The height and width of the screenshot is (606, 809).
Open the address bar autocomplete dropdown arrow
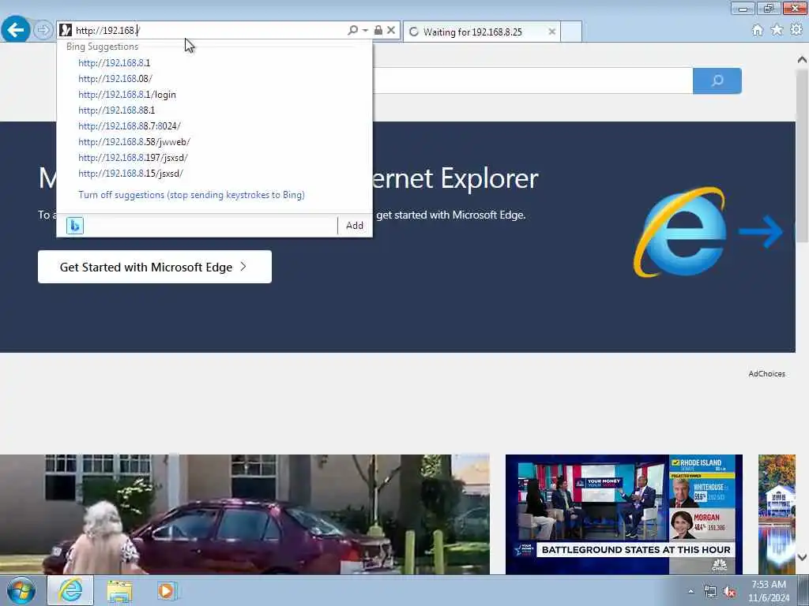365,31
